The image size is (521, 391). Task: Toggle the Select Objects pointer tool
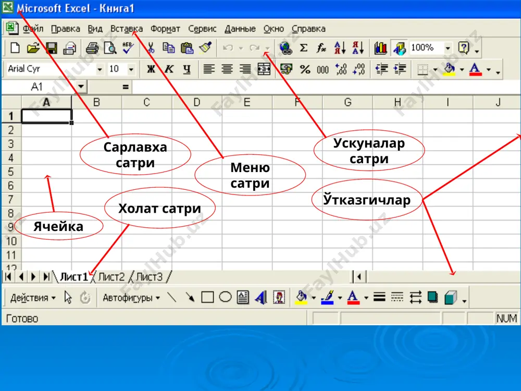[68, 297]
